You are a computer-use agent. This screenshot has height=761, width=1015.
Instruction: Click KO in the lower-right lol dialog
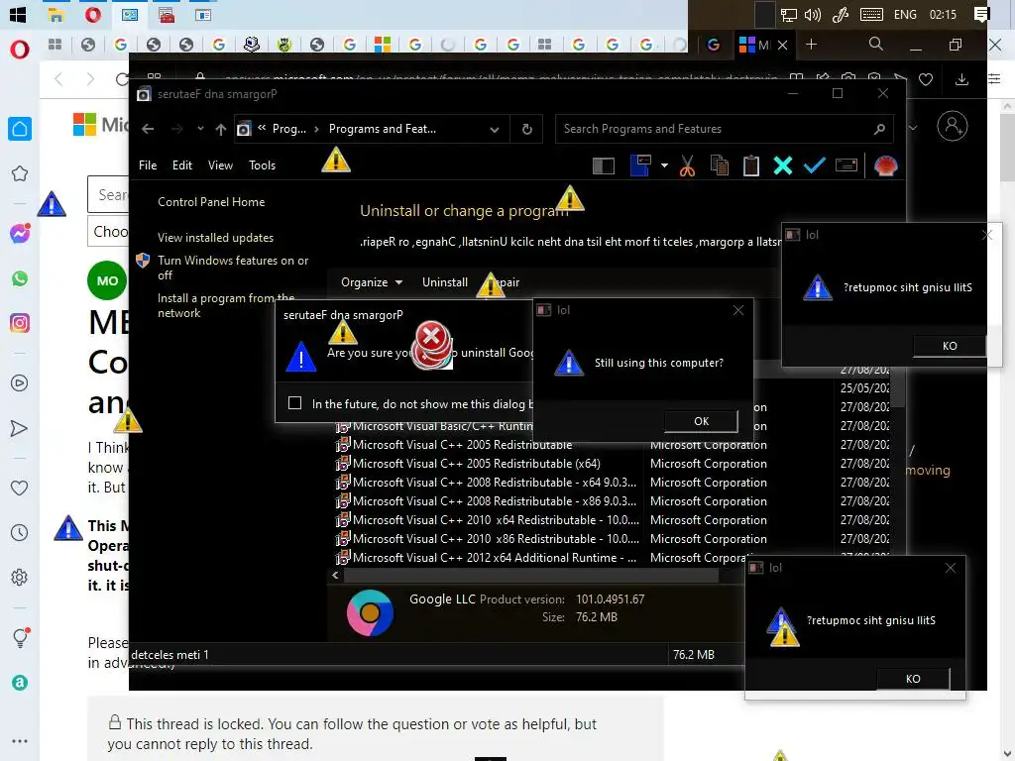(x=913, y=678)
